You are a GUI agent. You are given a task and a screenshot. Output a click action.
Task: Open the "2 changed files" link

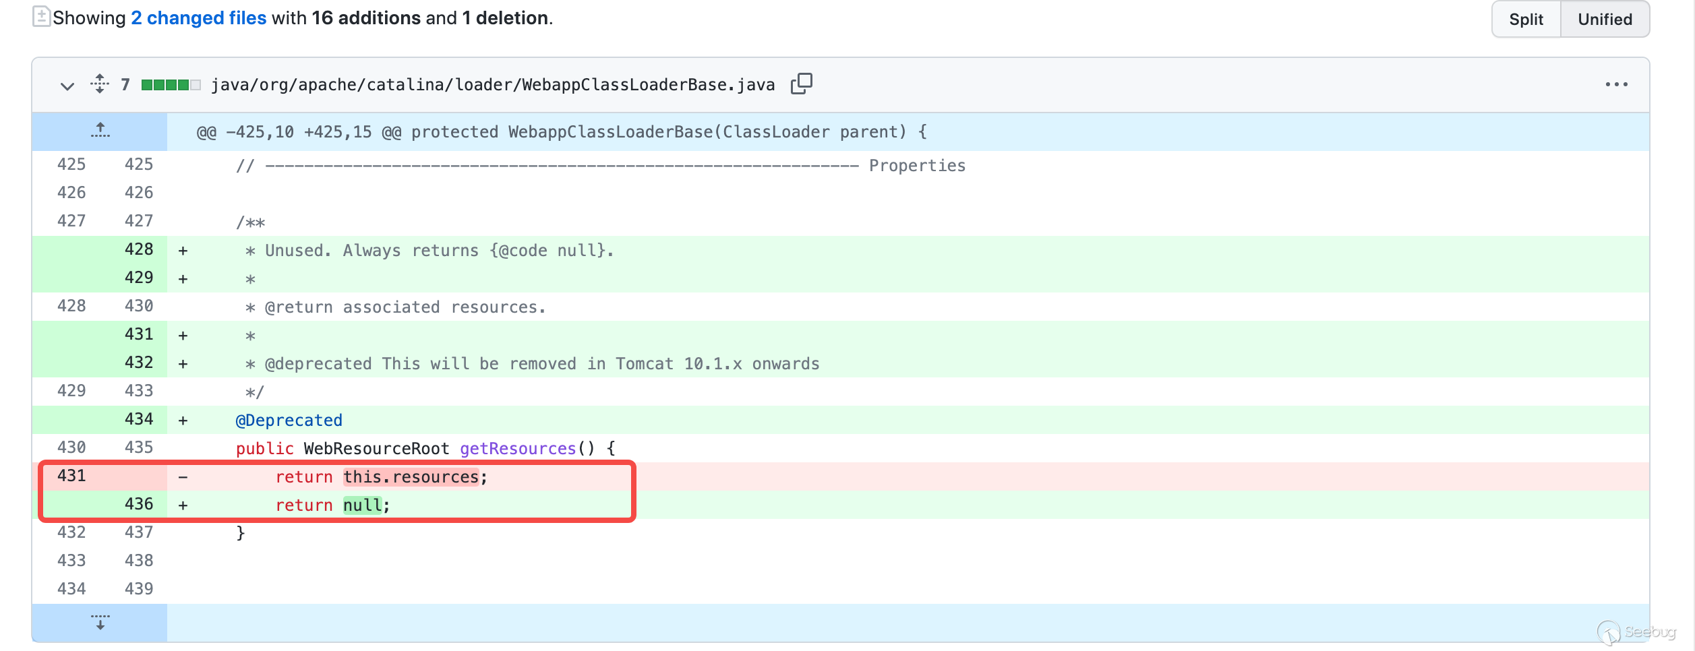click(x=198, y=18)
